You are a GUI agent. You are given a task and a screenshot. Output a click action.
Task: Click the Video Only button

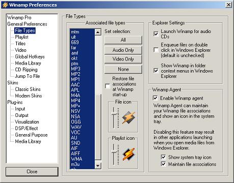(123, 59)
